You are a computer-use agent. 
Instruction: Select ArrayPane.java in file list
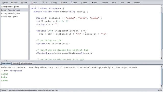[x=10, y=7]
